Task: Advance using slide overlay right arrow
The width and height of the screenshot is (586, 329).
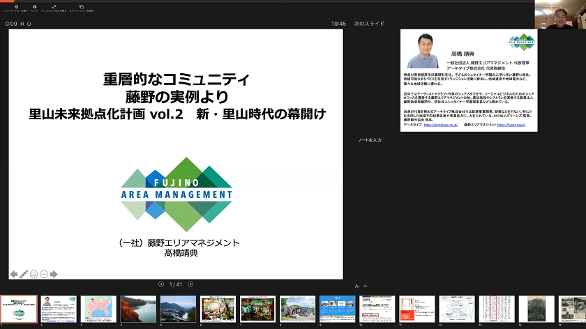Action: tap(54, 274)
